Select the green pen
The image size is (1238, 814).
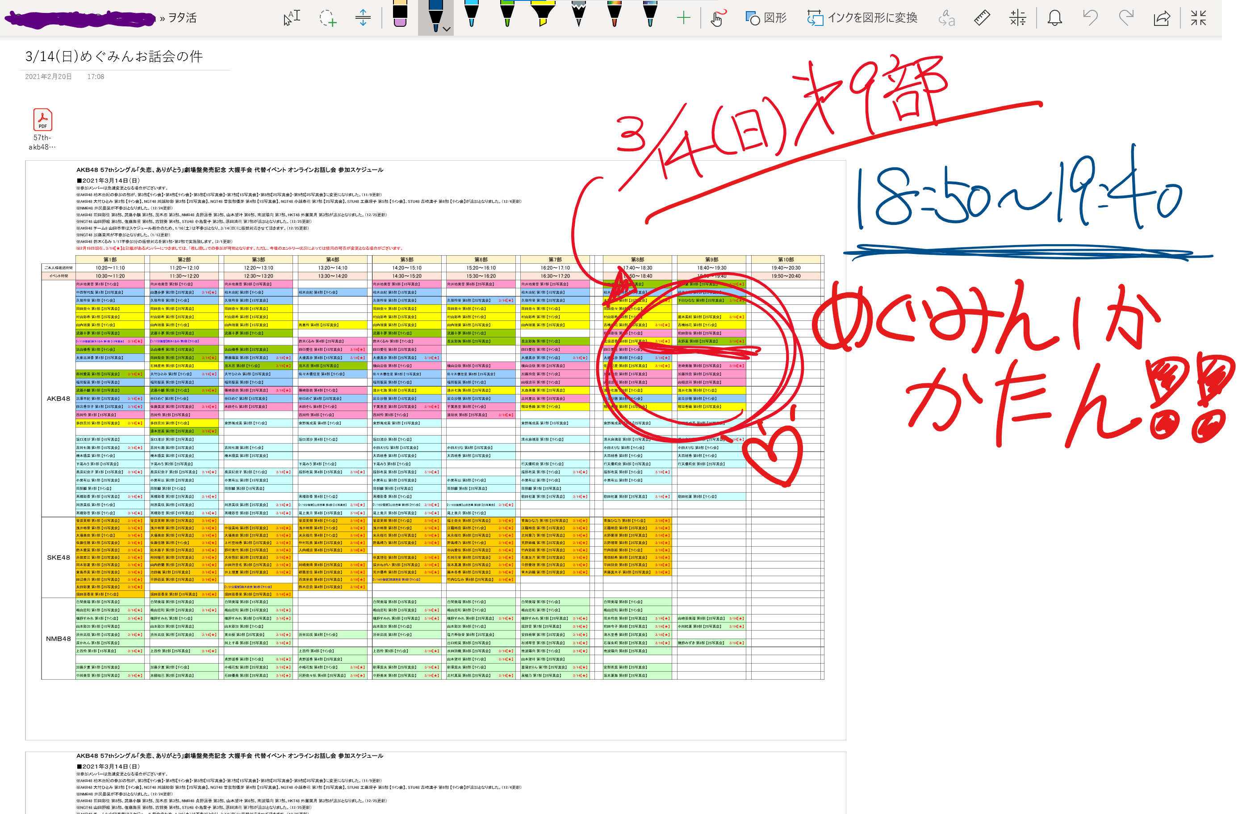[506, 15]
